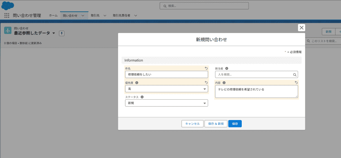Expand the 取引先責任者 tab chevron menu

click(x=136, y=16)
